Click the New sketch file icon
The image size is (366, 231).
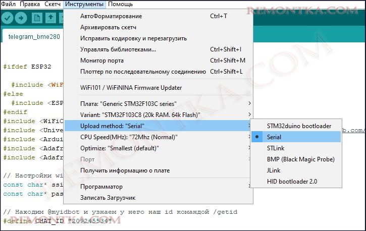coord(37,18)
